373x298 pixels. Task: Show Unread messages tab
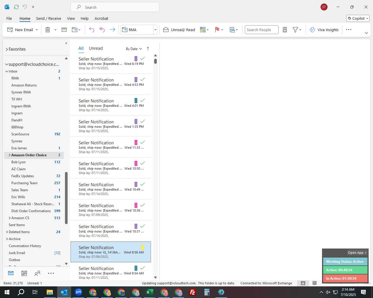tap(96, 48)
